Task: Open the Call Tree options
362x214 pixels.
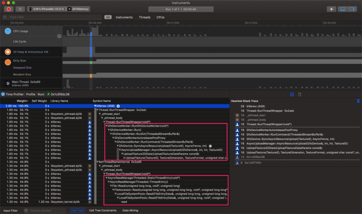Action: [77, 211]
